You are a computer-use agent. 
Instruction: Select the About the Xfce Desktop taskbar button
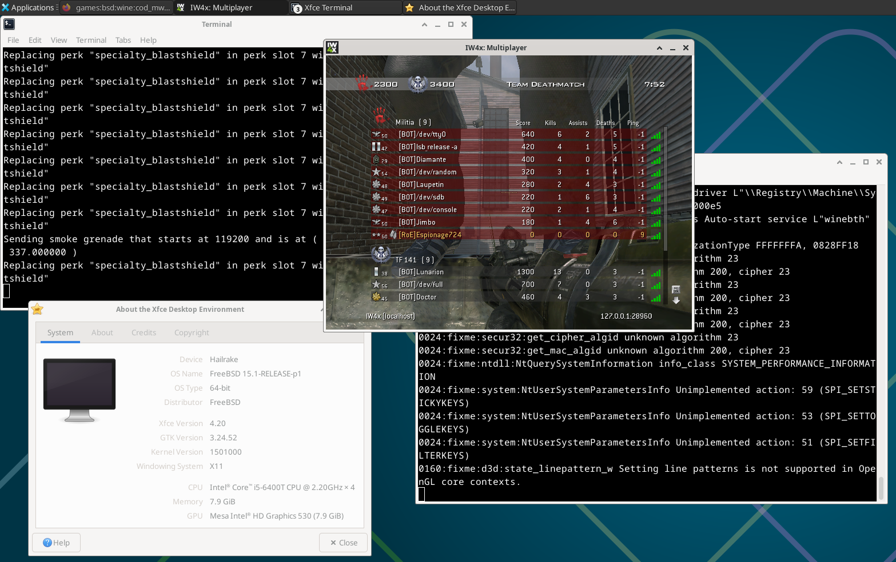pyautogui.click(x=460, y=7)
